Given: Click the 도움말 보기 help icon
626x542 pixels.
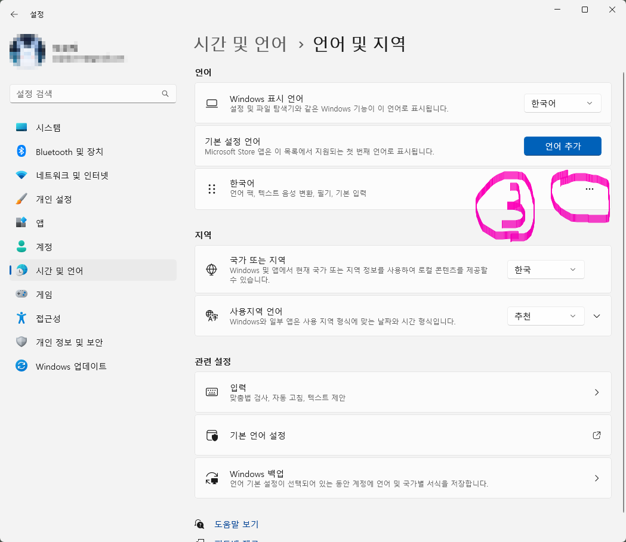Looking at the screenshot, I should click(199, 524).
